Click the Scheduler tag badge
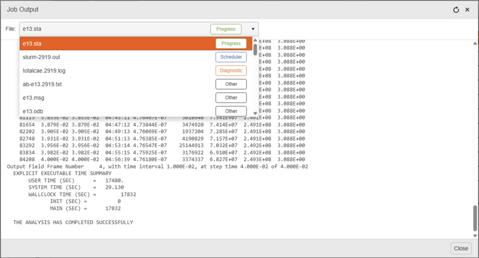This screenshot has height=258, width=479. click(x=231, y=57)
